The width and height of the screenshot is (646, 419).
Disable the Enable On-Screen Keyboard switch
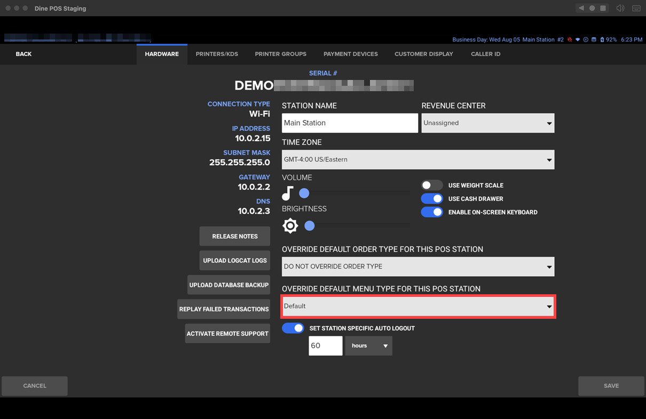[x=431, y=212]
